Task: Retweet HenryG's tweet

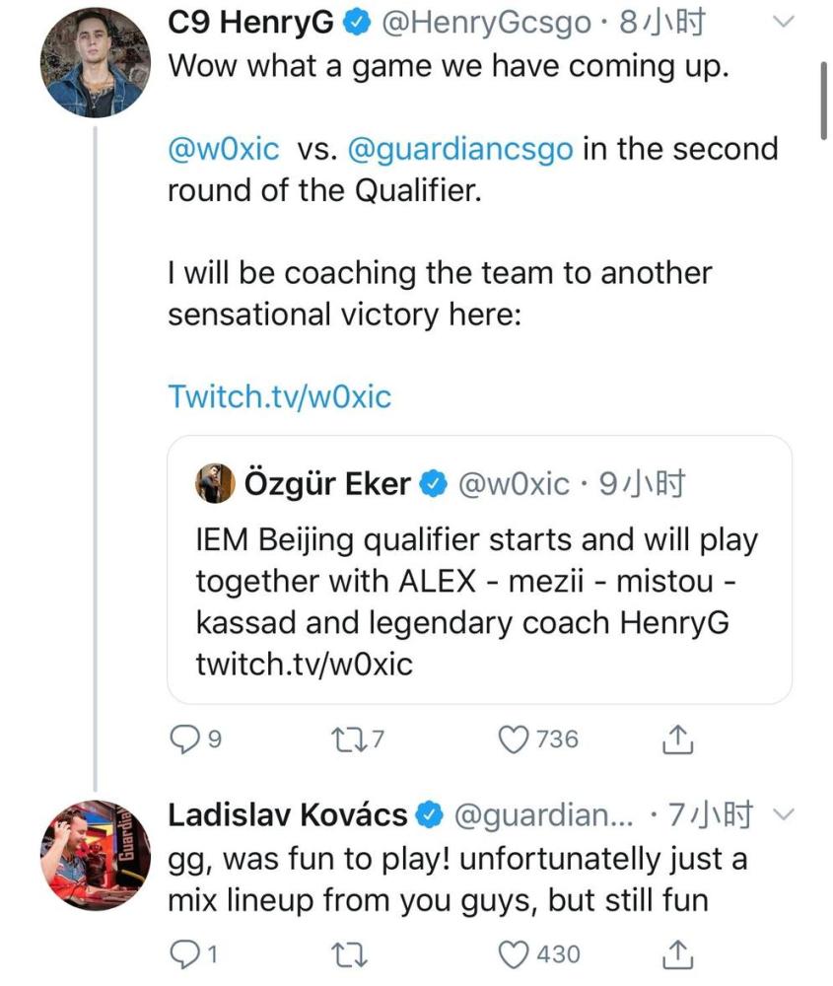Action: tap(345, 739)
